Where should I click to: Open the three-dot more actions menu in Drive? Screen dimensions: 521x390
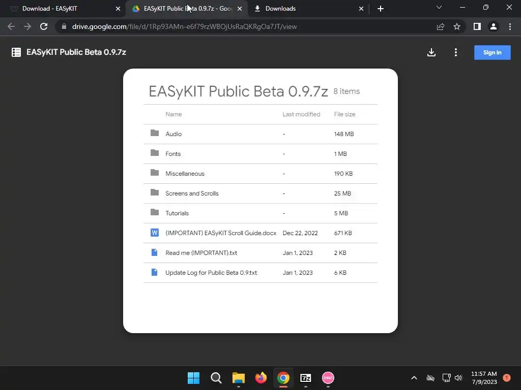coord(455,52)
